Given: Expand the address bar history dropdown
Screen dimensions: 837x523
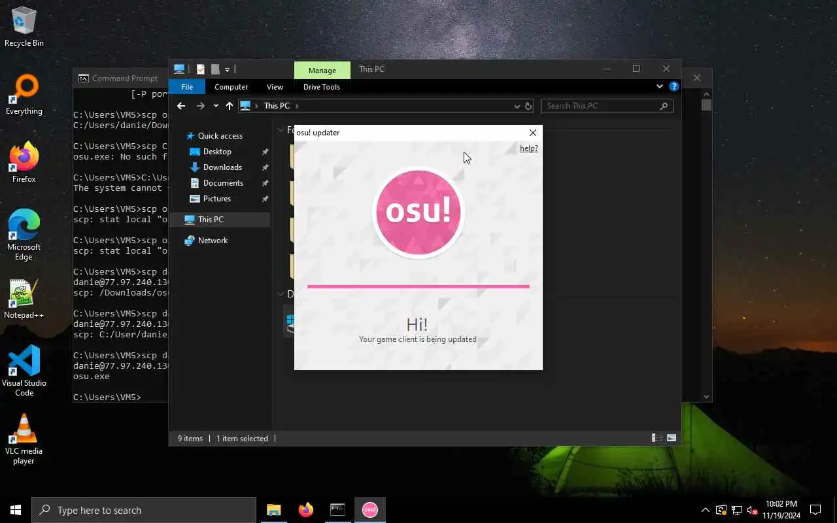Looking at the screenshot, I should coord(517,106).
